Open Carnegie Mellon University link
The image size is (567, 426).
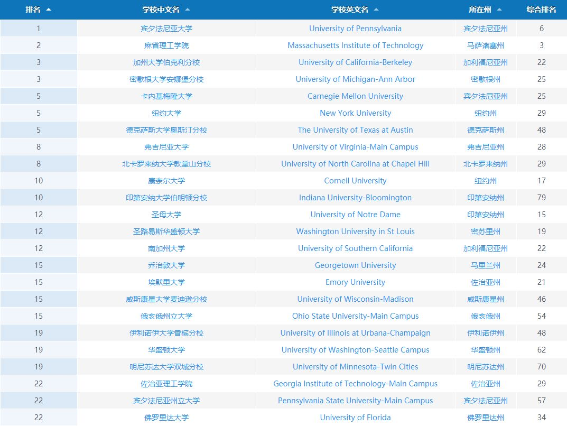[355, 96]
